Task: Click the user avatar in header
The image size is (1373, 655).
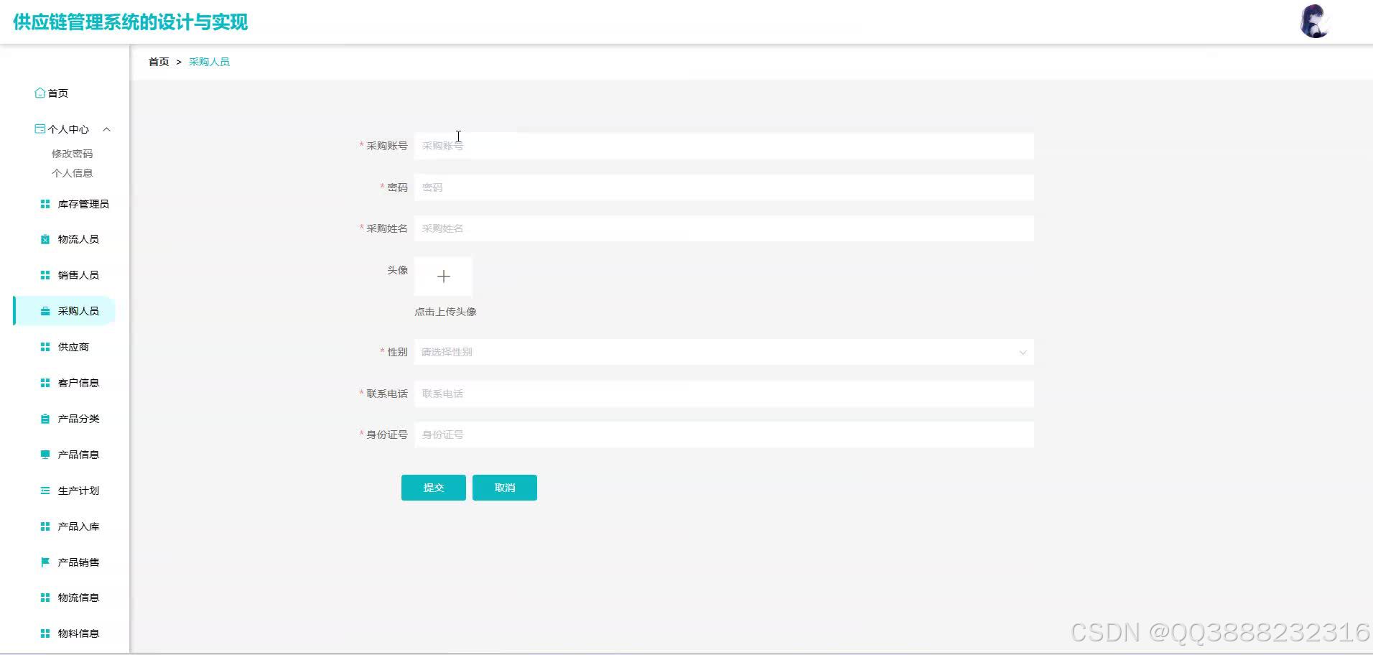Action: [x=1315, y=22]
